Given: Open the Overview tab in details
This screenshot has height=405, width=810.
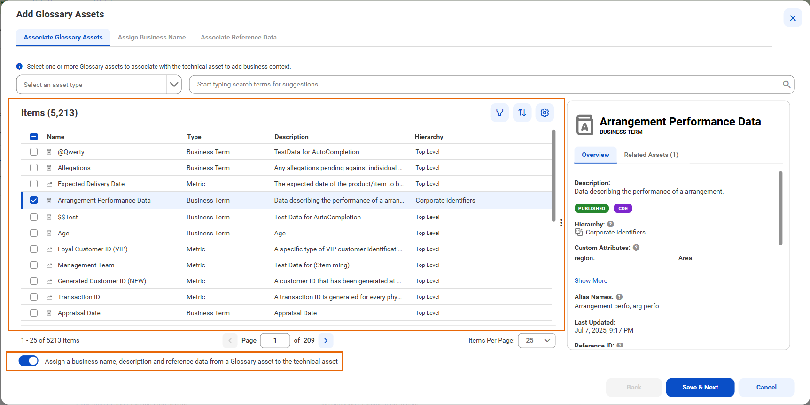Looking at the screenshot, I should [x=595, y=155].
